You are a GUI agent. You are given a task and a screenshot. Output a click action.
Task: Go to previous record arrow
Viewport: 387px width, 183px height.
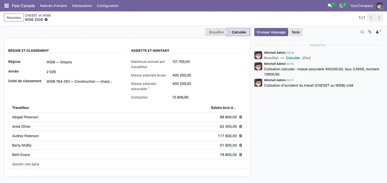371,18
